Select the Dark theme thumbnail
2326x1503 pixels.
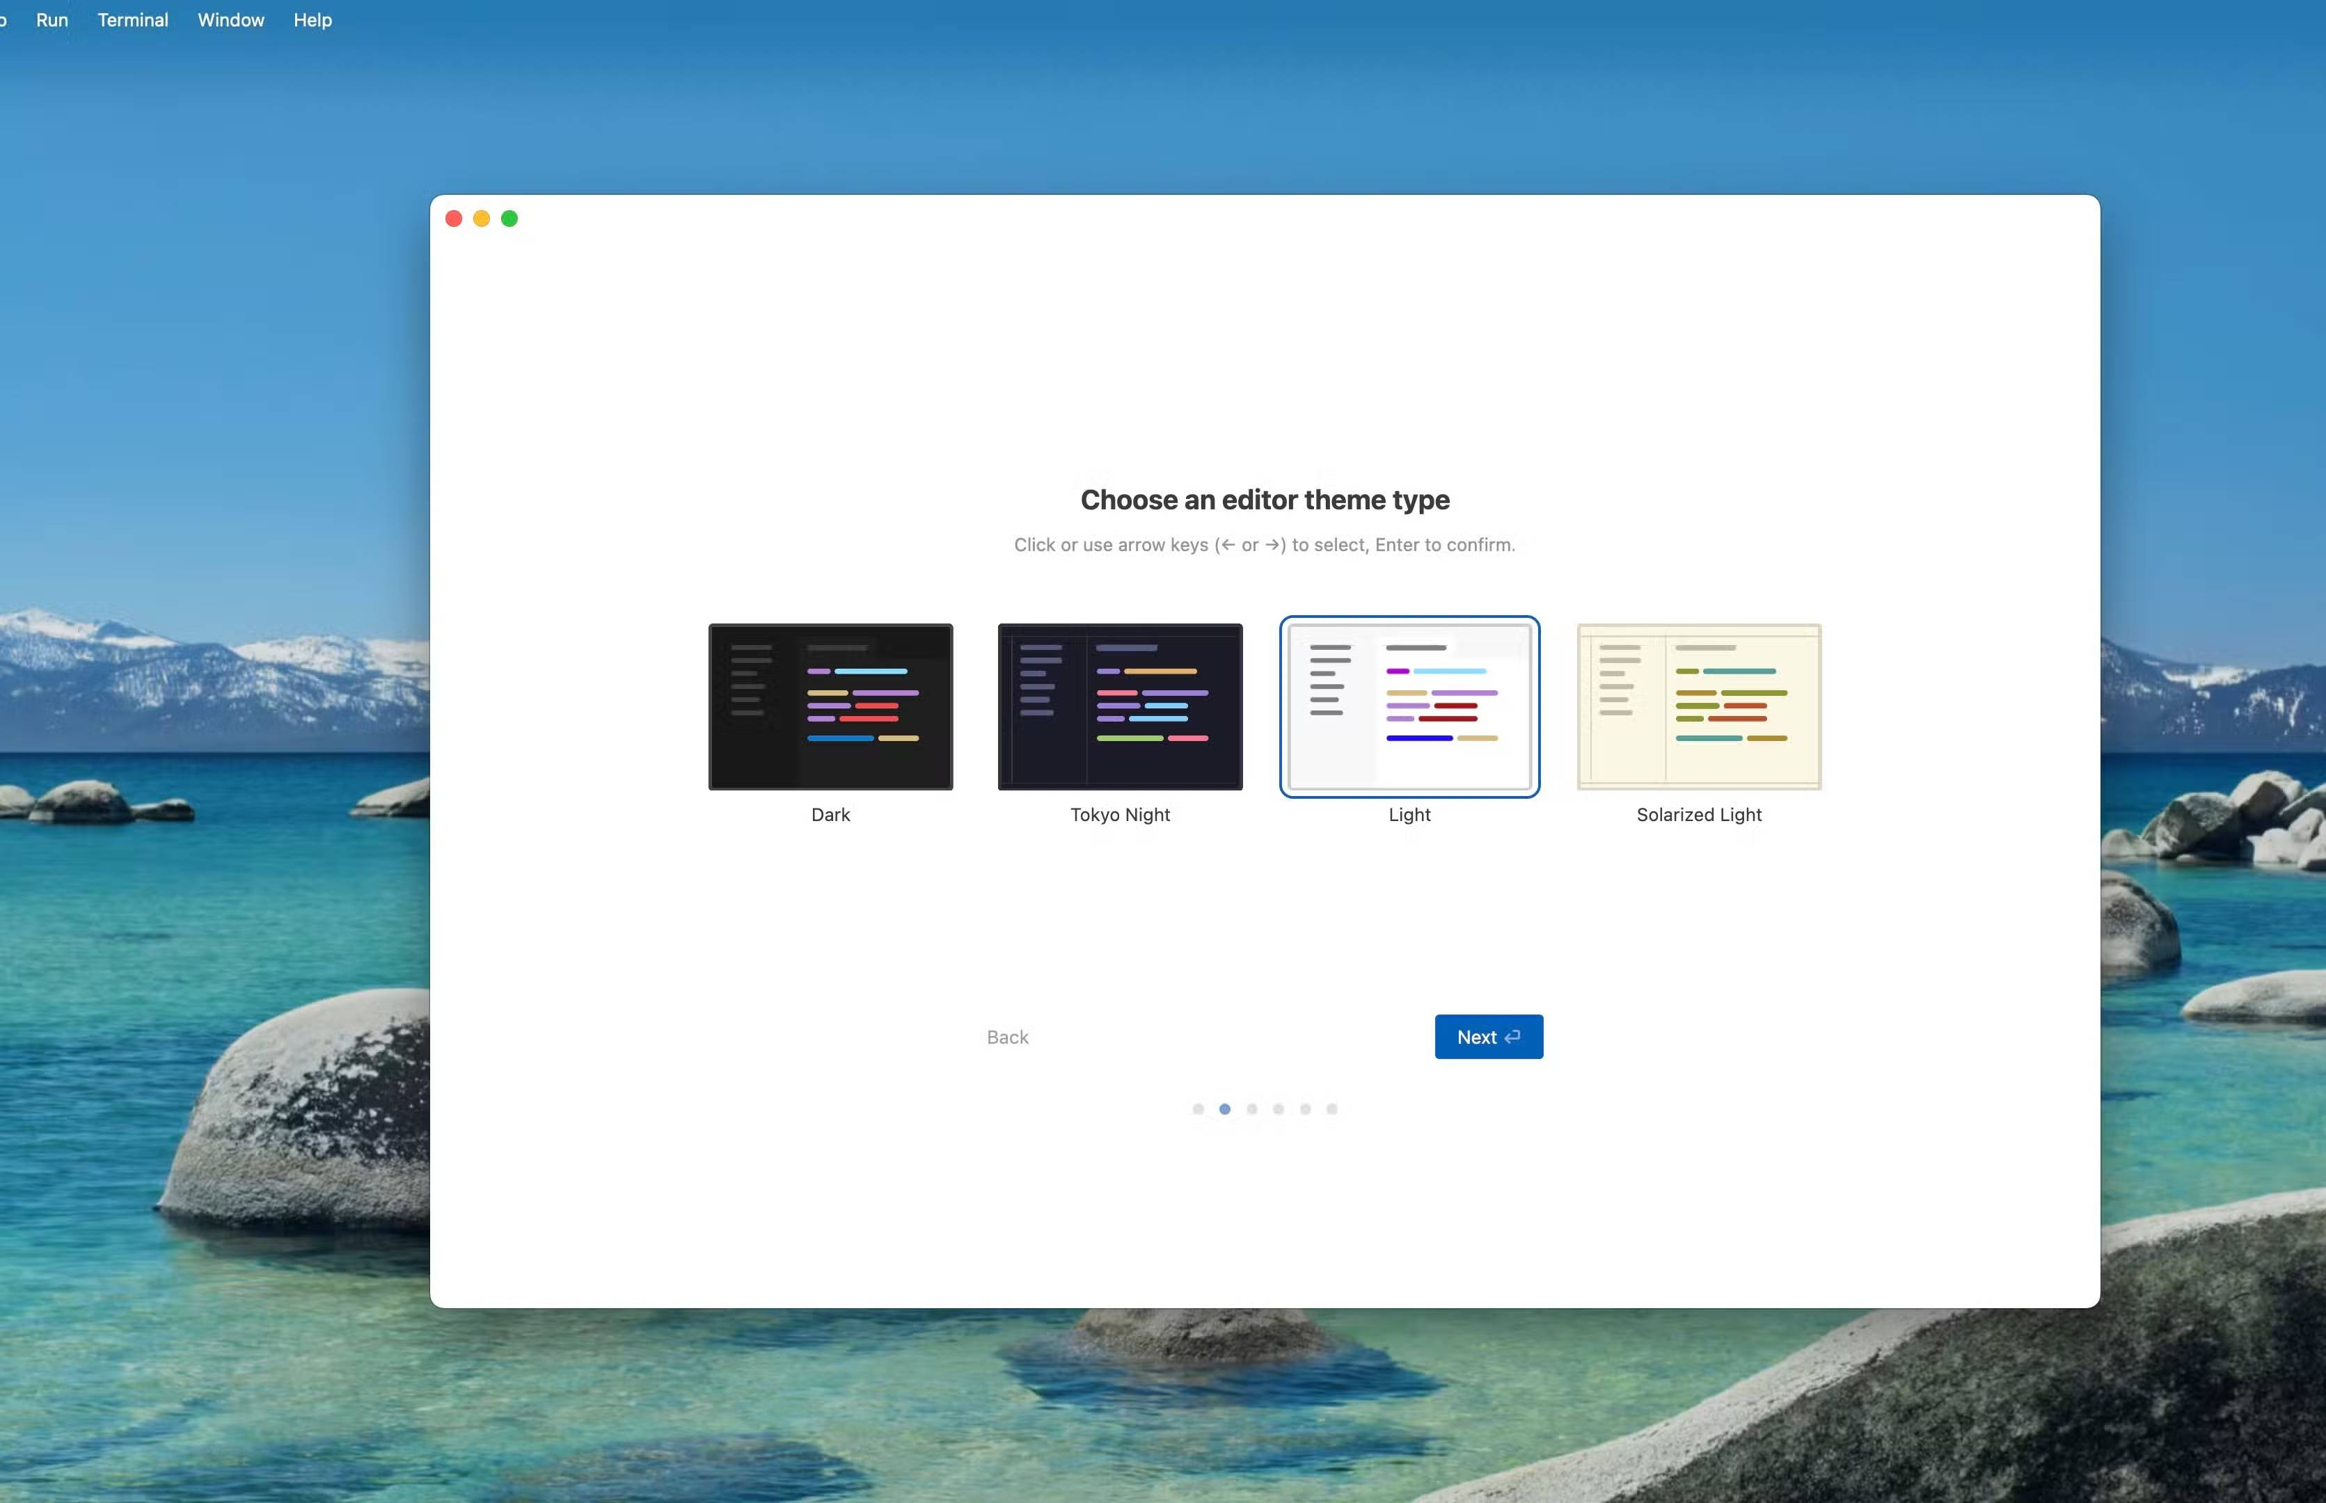pyautogui.click(x=830, y=706)
